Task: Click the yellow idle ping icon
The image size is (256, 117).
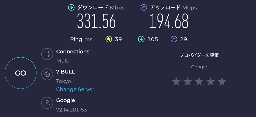Action: pos(109,39)
